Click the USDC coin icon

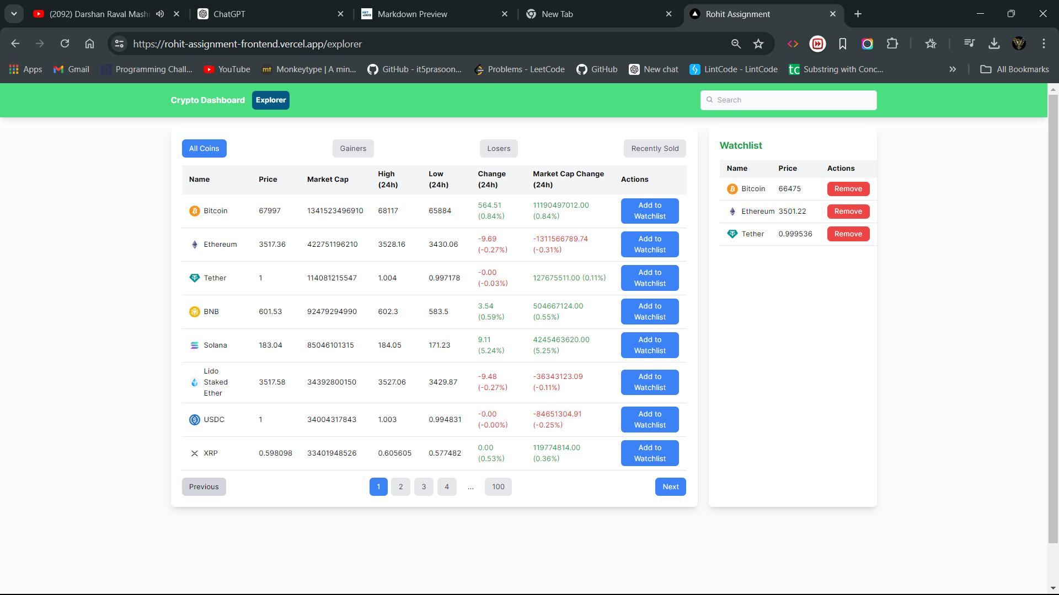pyautogui.click(x=194, y=420)
